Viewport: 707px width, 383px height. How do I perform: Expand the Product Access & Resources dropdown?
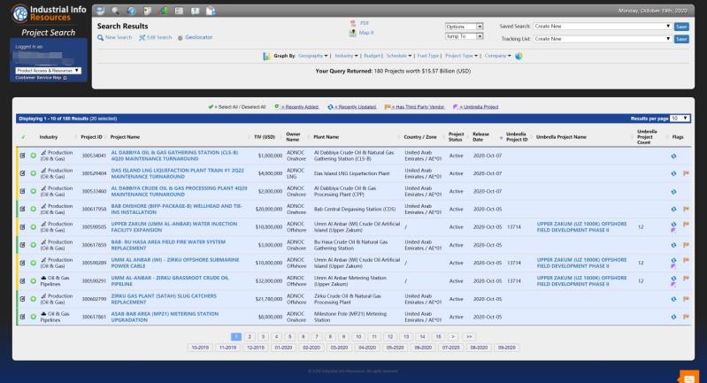click(x=49, y=70)
